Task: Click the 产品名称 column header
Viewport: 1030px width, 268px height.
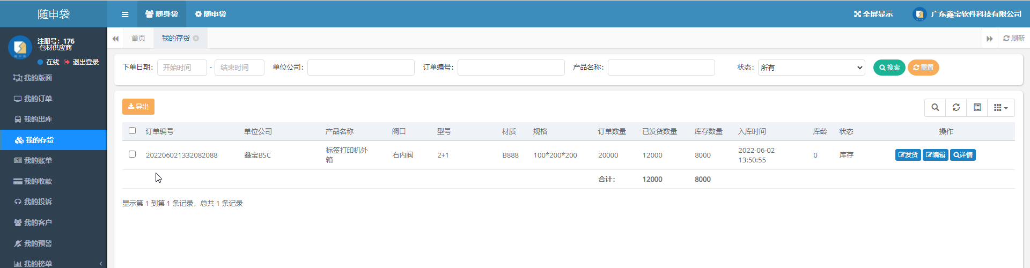Action: pos(340,131)
